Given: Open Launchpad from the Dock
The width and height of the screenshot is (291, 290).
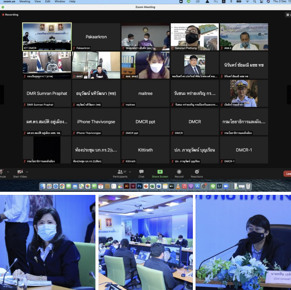Looking at the screenshot, I should [x=49, y=186].
